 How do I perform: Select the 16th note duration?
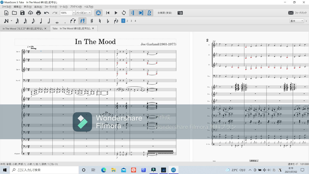(x=25, y=21)
